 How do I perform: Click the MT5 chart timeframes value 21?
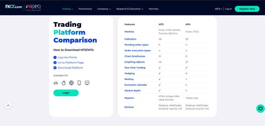click(x=160, y=56)
